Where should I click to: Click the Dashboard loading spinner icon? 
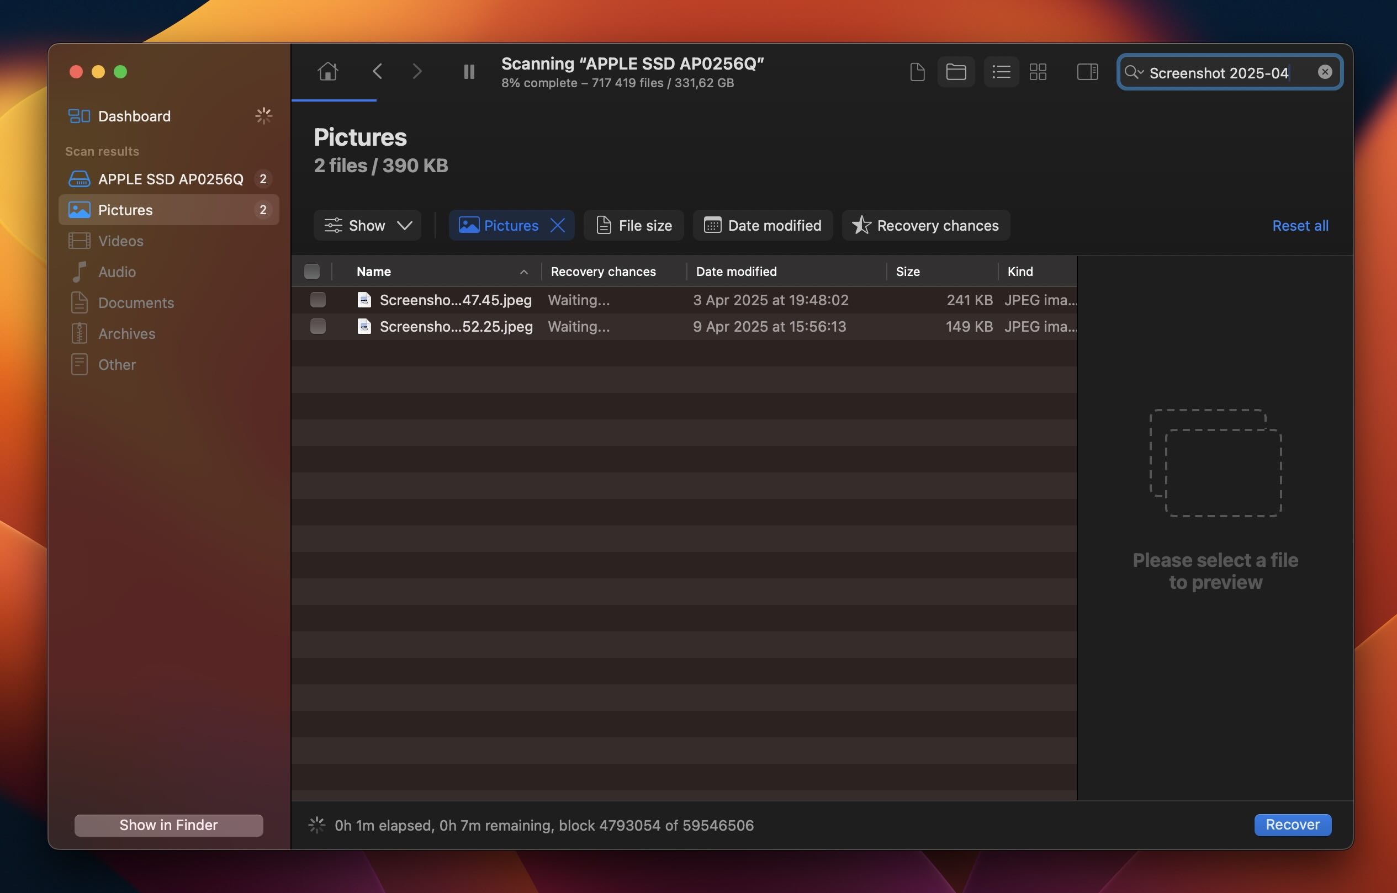click(x=263, y=116)
